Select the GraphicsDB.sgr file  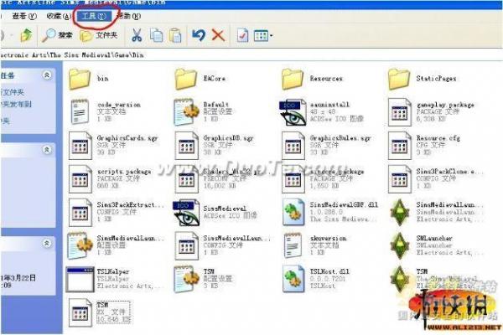(215, 146)
